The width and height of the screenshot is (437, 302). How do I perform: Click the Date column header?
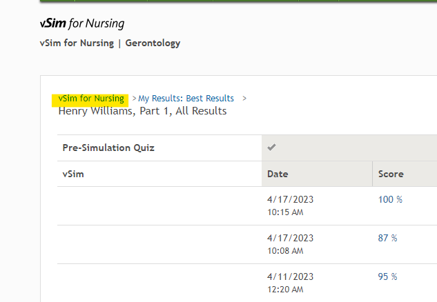tap(278, 174)
